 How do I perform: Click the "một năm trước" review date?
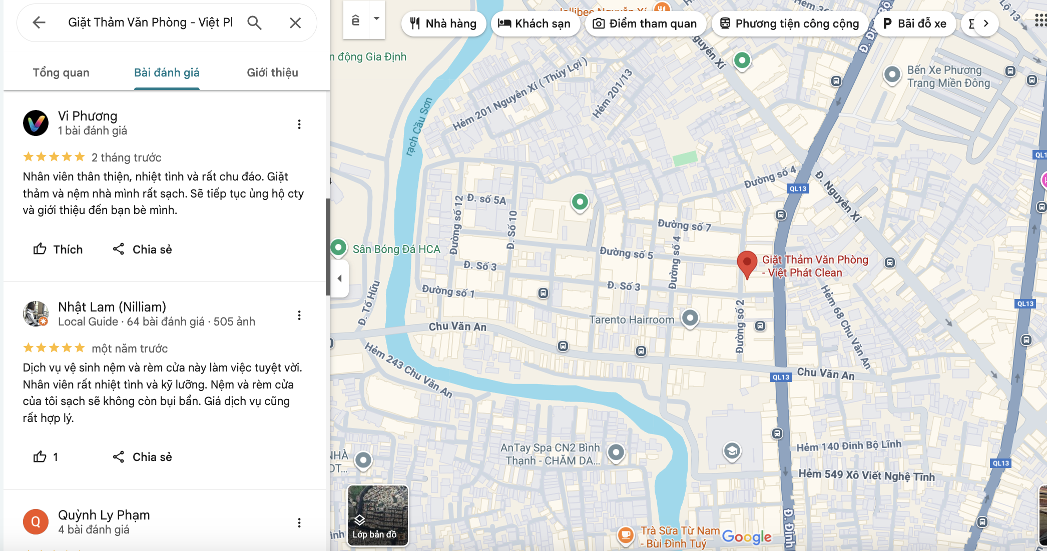point(129,348)
